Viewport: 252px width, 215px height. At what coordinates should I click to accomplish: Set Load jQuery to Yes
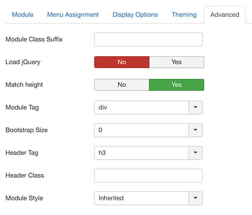click(177, 62)
